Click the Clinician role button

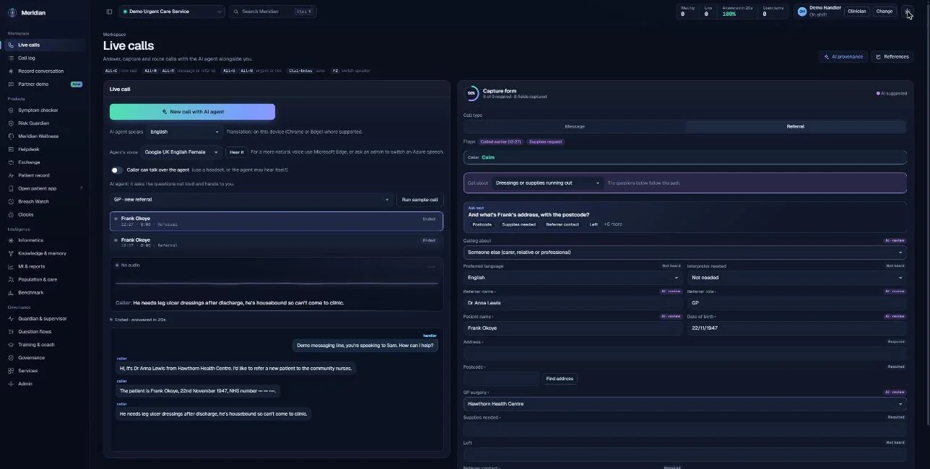[x=856, y=12]
